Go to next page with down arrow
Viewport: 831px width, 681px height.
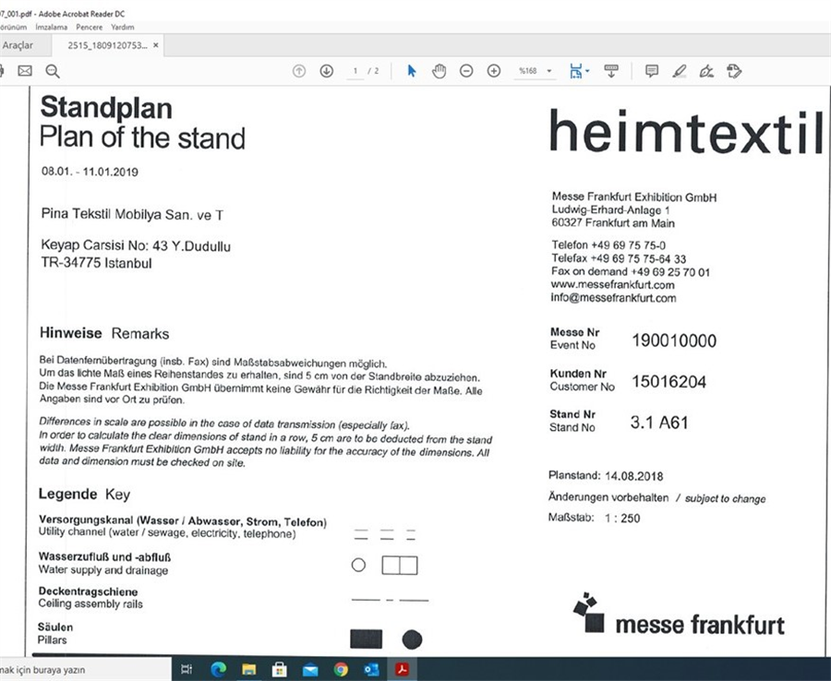(327, 71)
